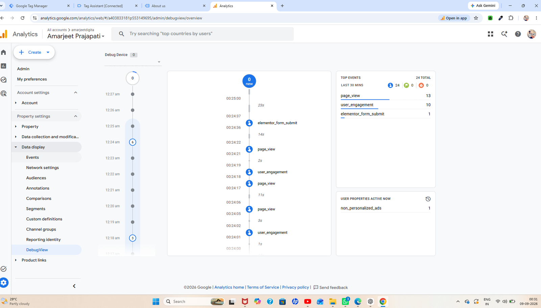Open the Google account avatar

tap(532, 34)
